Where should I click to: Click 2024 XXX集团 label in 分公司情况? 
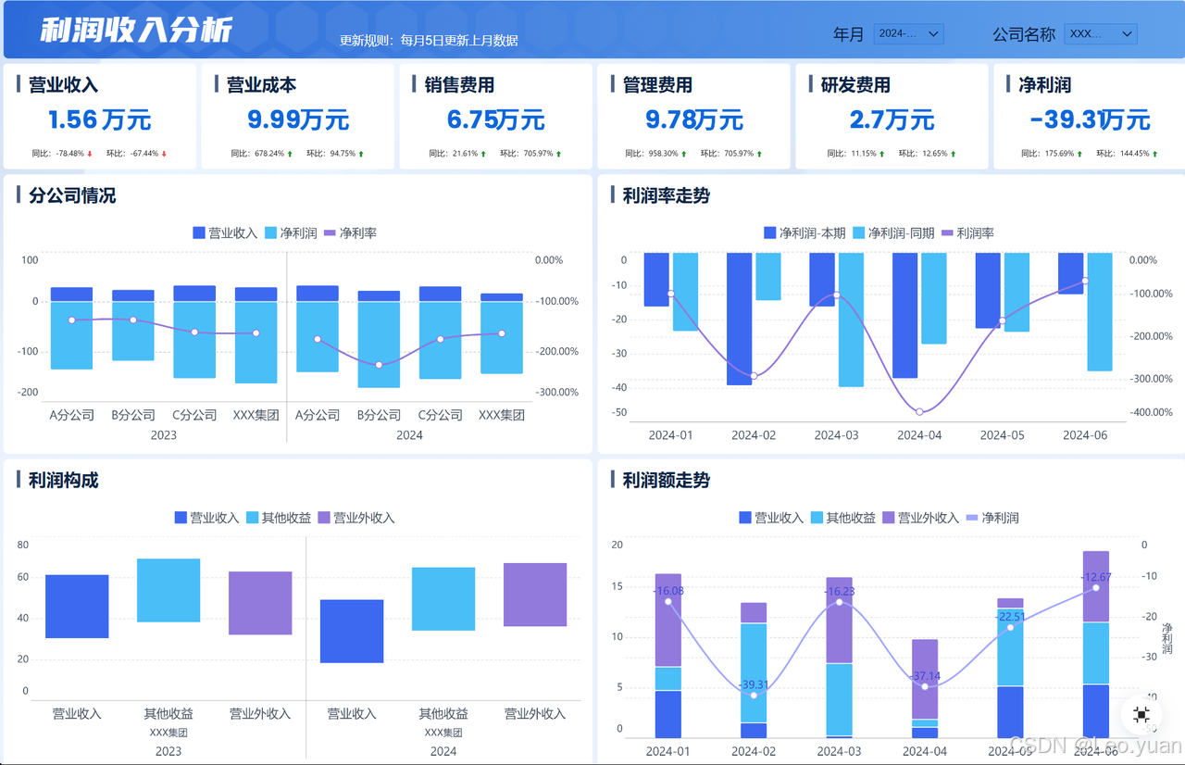pos(502,415)
